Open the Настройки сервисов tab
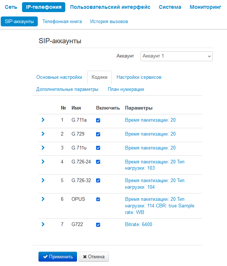The width and height of the screenshot is (227, 266). click(139, 77)
